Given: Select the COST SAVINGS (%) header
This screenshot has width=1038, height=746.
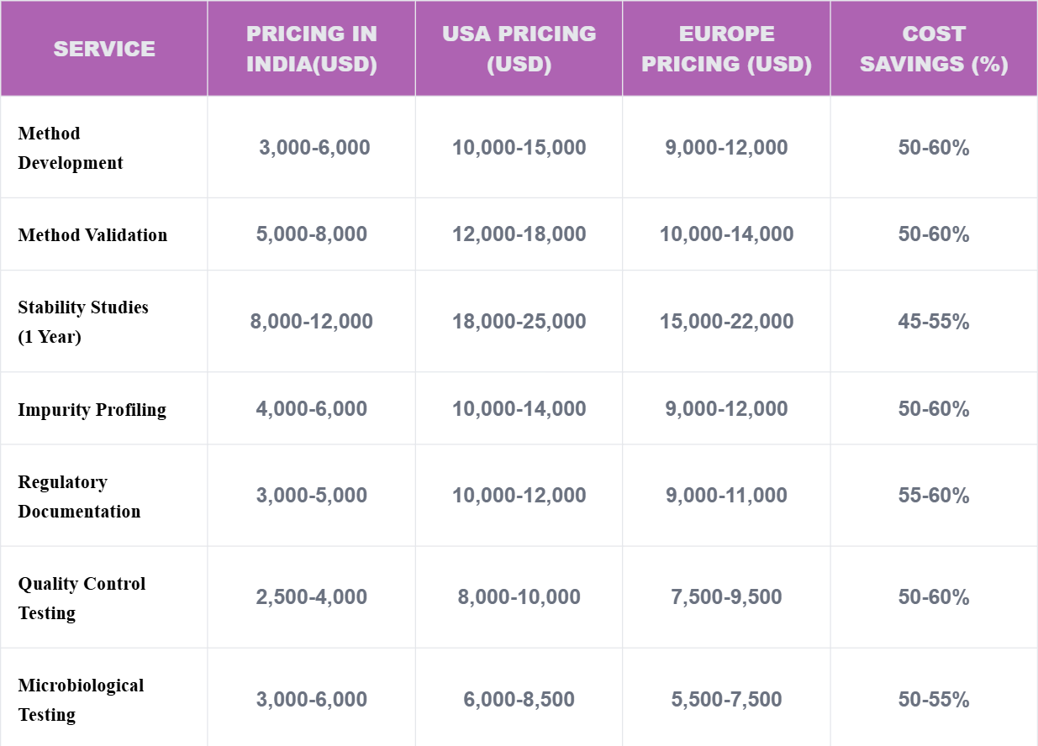Looking at the screenshot, I should [x=934, y=49].
